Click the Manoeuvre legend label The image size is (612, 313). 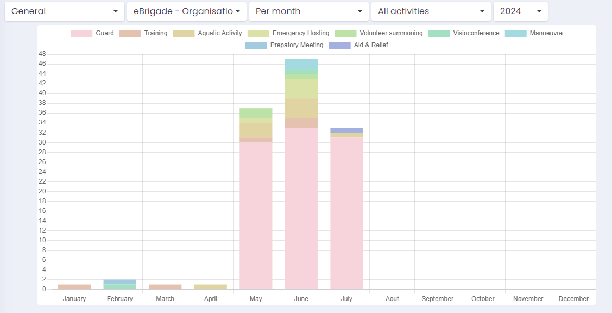point(546,33)
